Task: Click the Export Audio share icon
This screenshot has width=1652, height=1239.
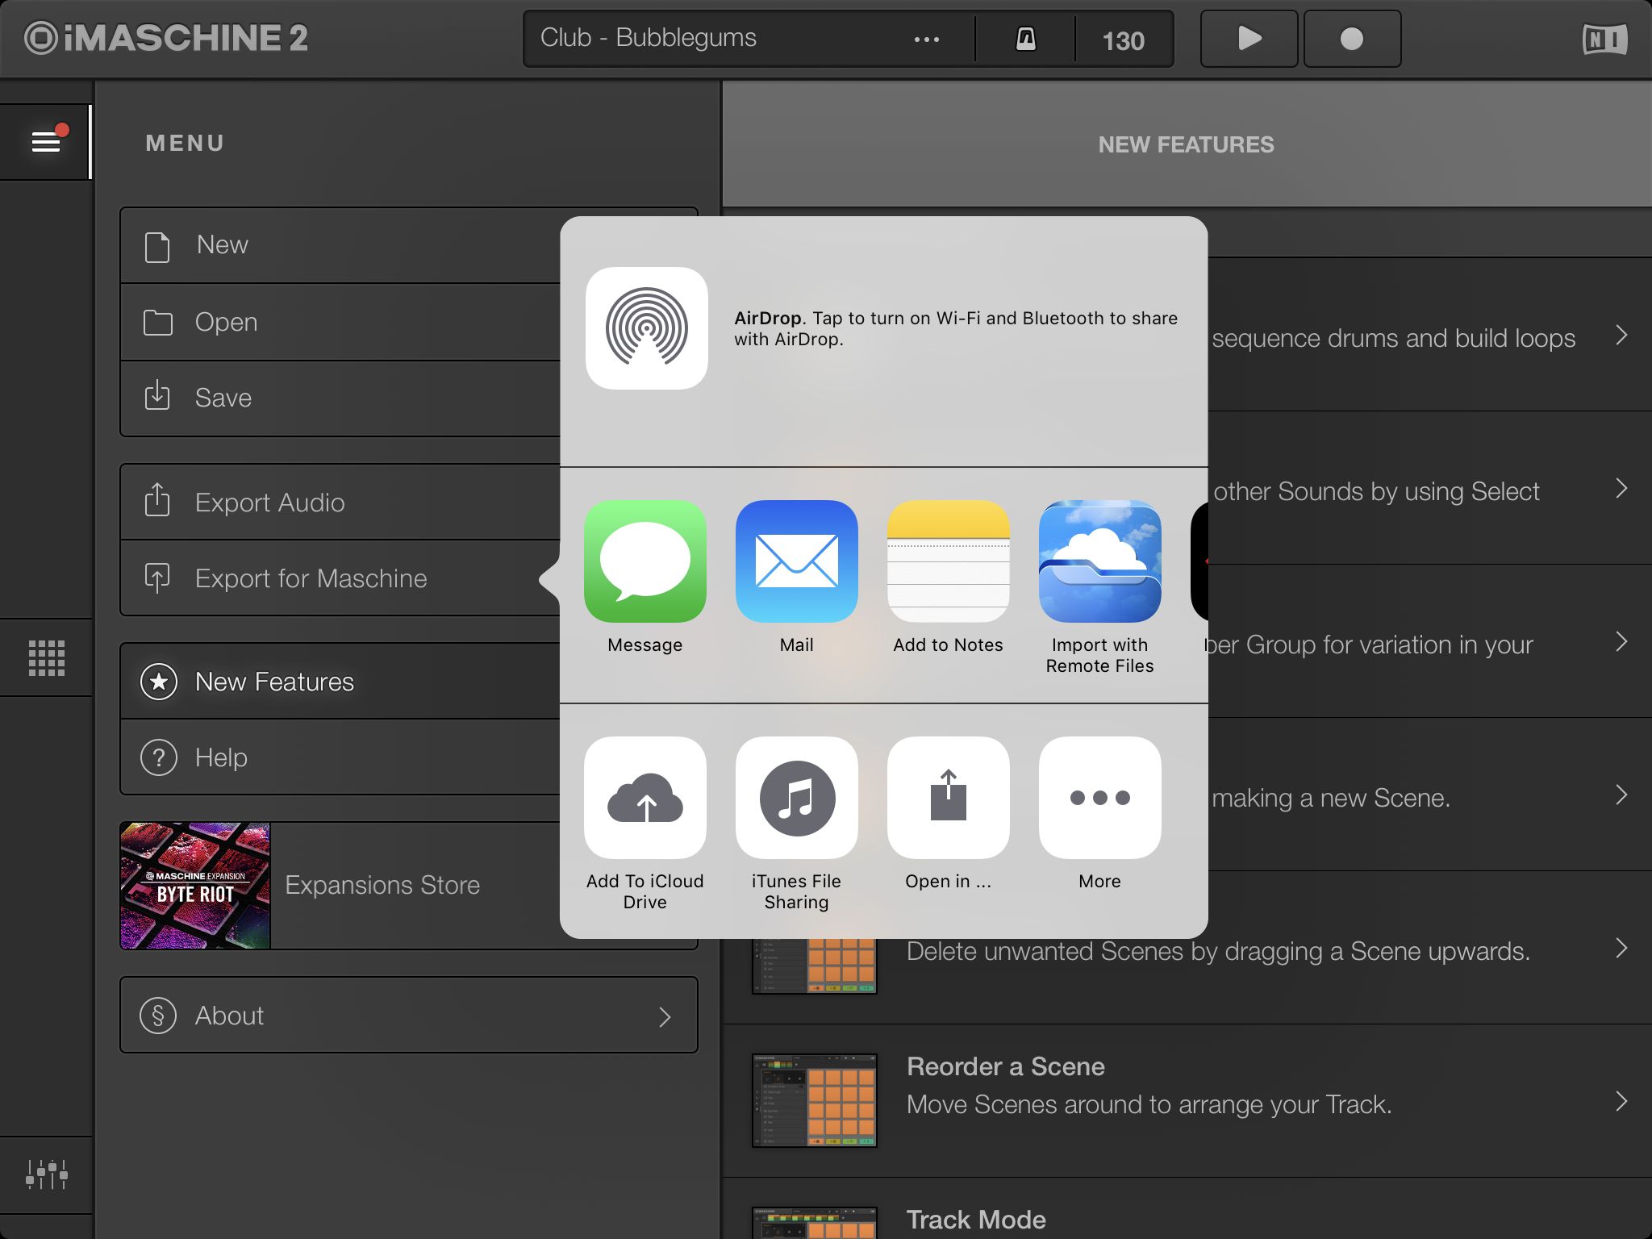Action: tap(157, 499)
